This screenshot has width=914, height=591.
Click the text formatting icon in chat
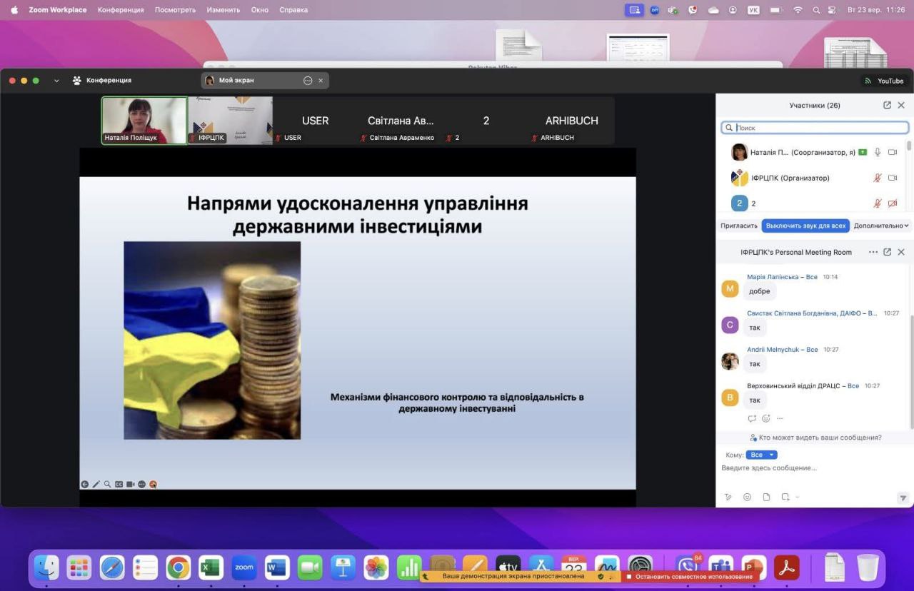(x=728, y=497)
